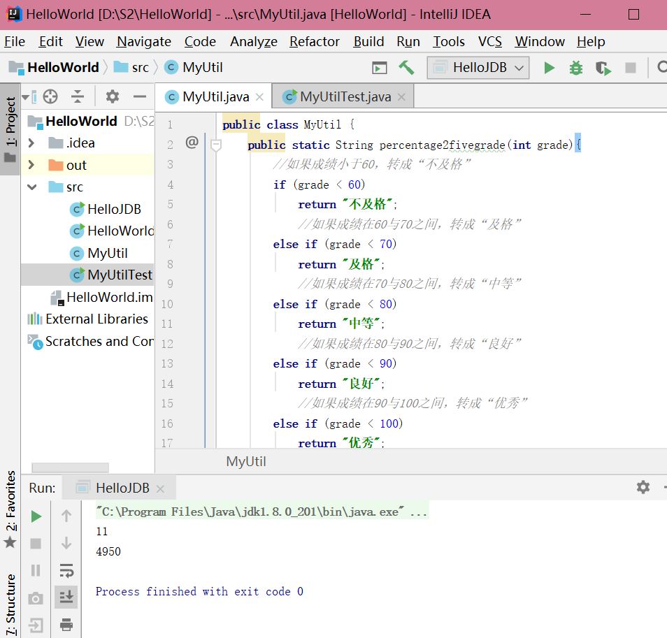The height and width of the screenshot is (638, 667).
Task: Expand the .idea folder
Action: click(x=31, y=143)
